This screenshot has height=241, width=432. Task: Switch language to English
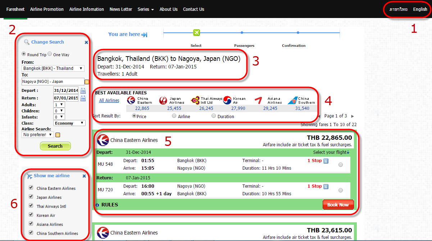coord(420,9)
